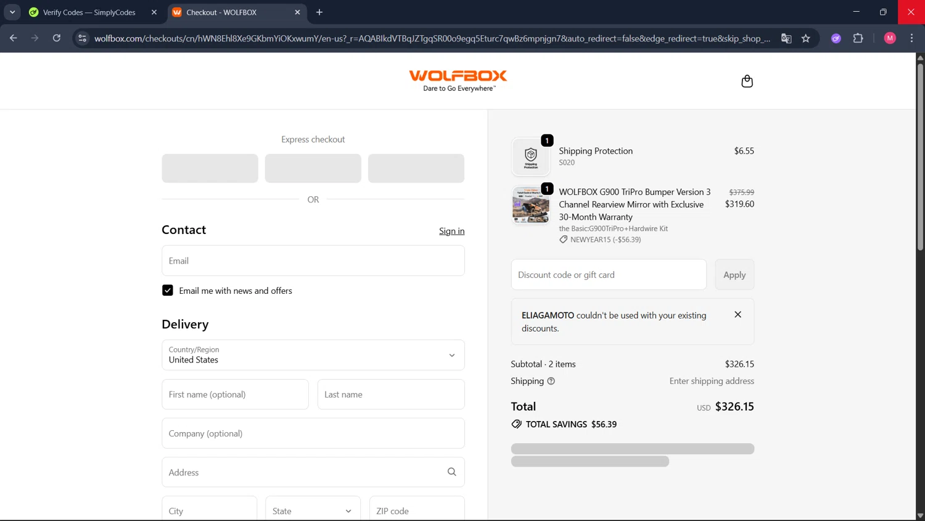Click the Total Savings tag icon
925x521 pixels.
point(516,424)
